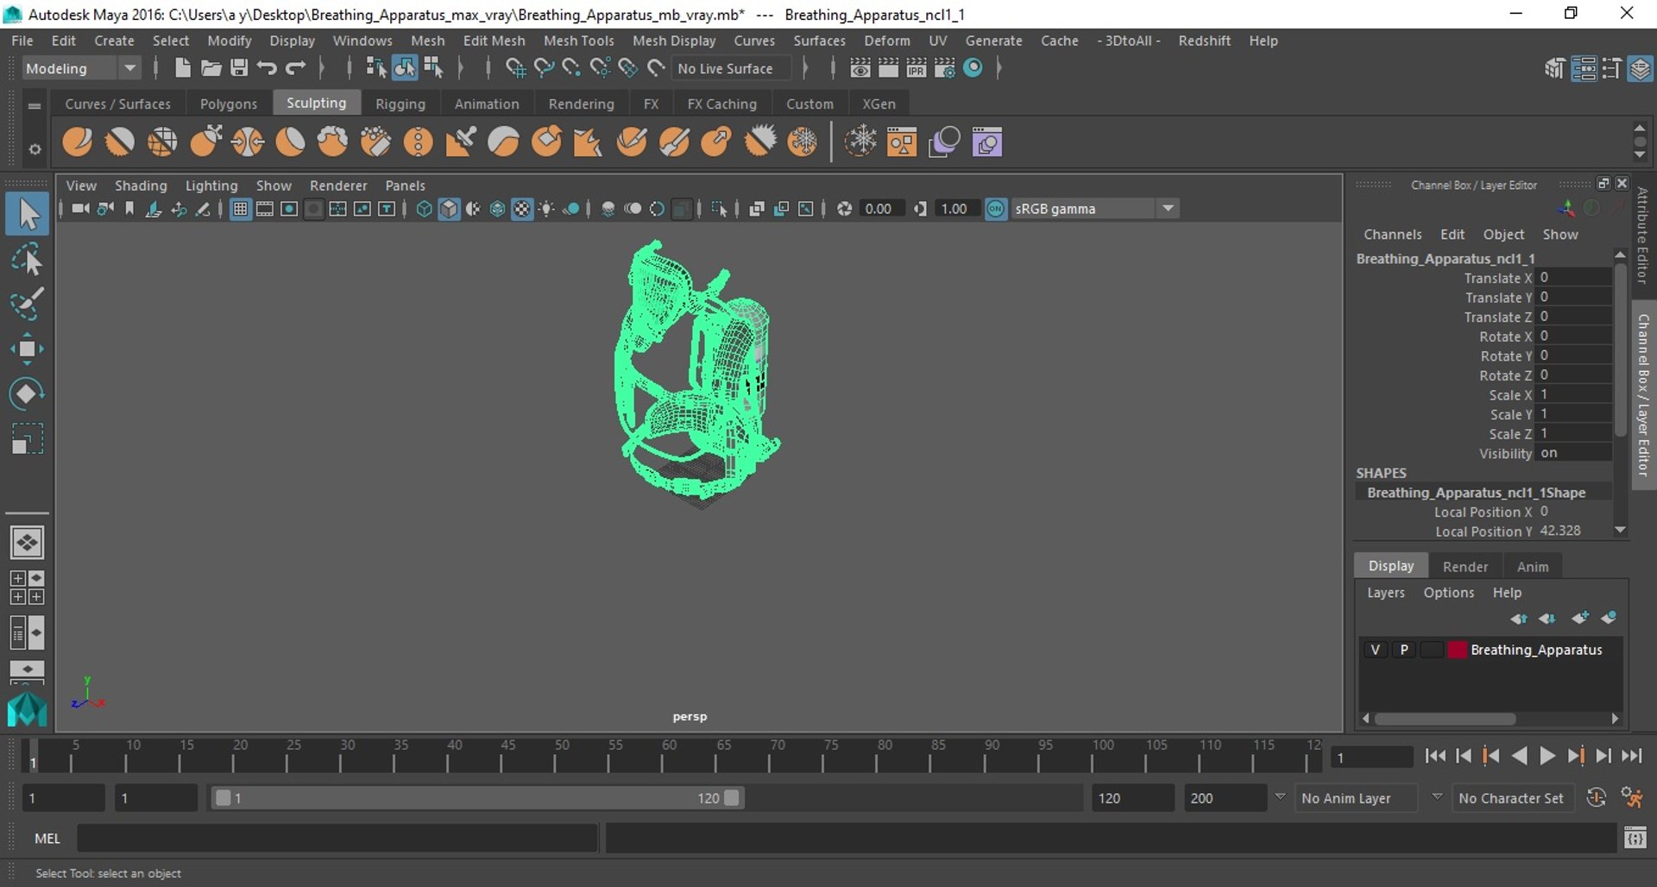Open the shelf options menu button
Screen dimensions: 1657x887
(x=35, y=148)
